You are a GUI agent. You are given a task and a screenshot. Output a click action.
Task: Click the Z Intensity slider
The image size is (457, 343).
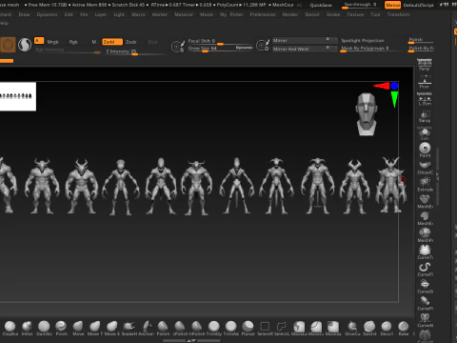pyautogui.click(x=135, y=51)
